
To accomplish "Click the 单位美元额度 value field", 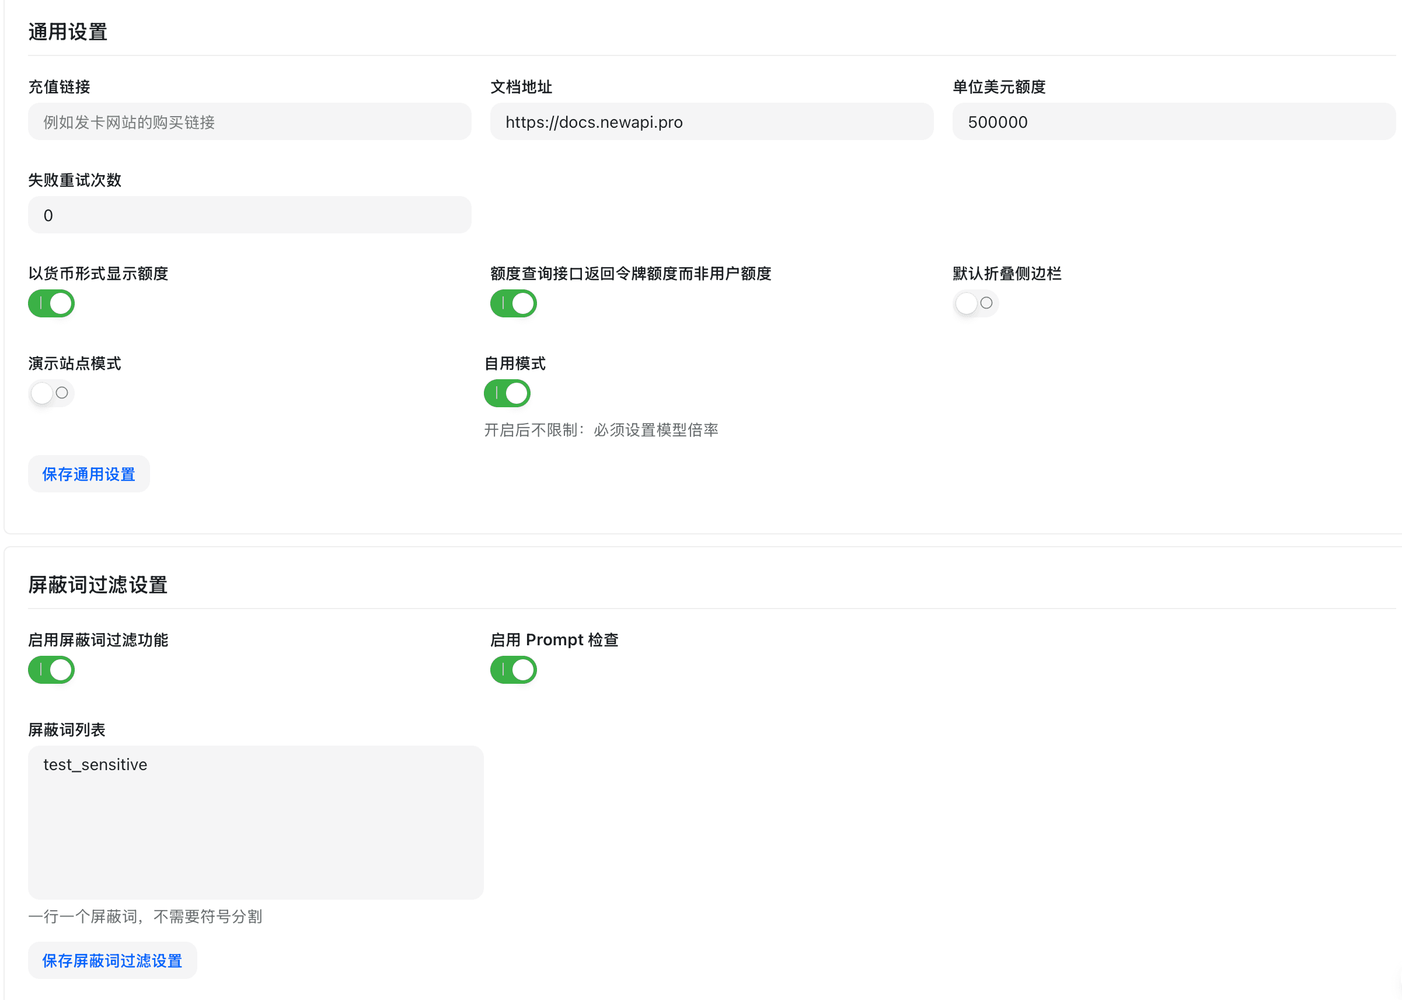I will (1173, 121).
